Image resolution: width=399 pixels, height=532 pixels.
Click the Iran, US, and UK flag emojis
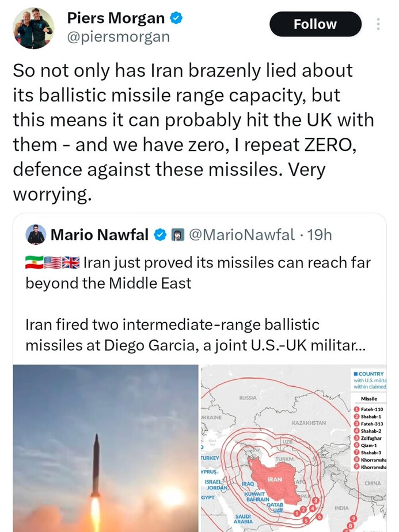click(52, 263)
